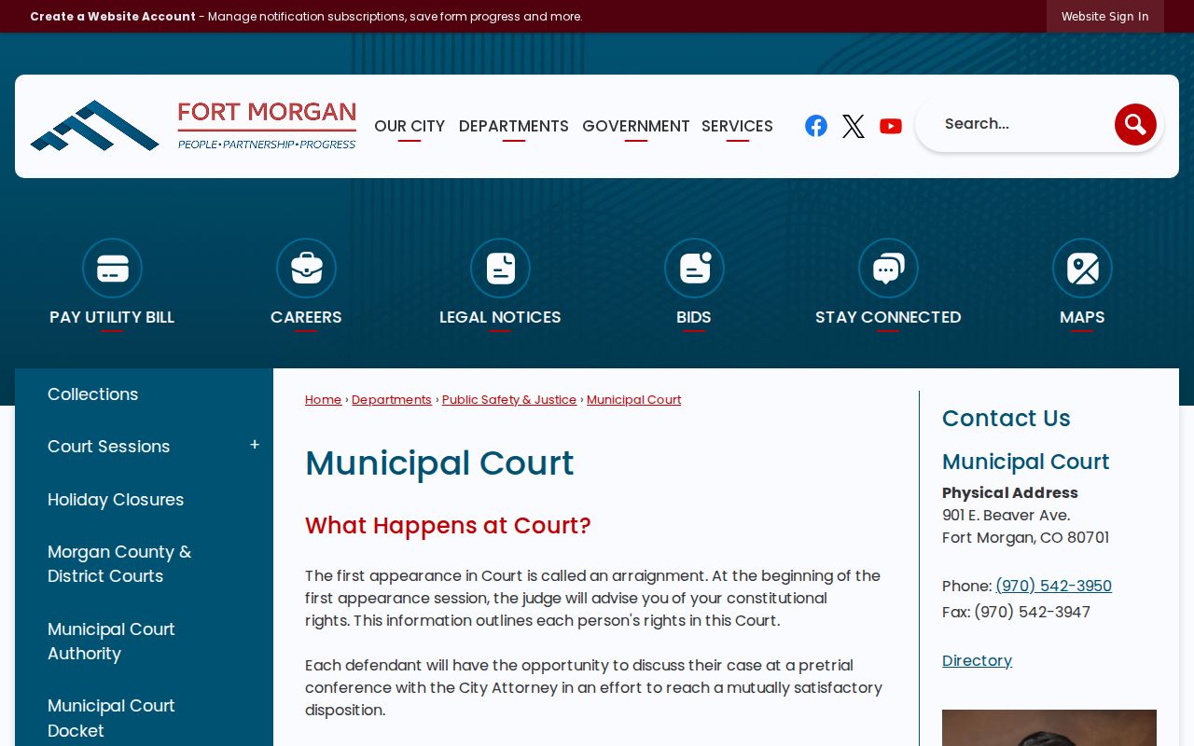The width and height of the screenshot is (1194, 746).
Task: Collapse the Court Sessions submenu
Action: tap(255, 446)
